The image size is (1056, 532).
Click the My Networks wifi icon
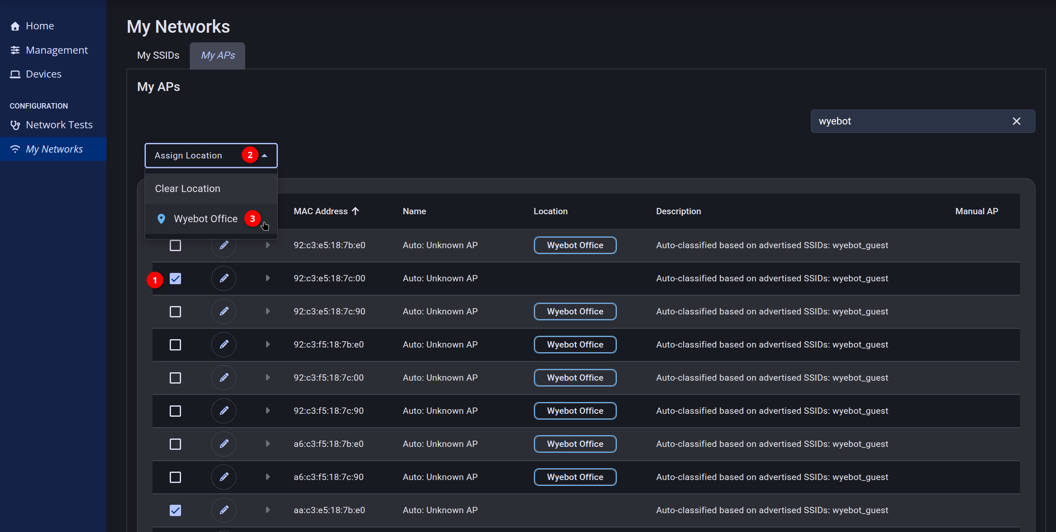15,149
